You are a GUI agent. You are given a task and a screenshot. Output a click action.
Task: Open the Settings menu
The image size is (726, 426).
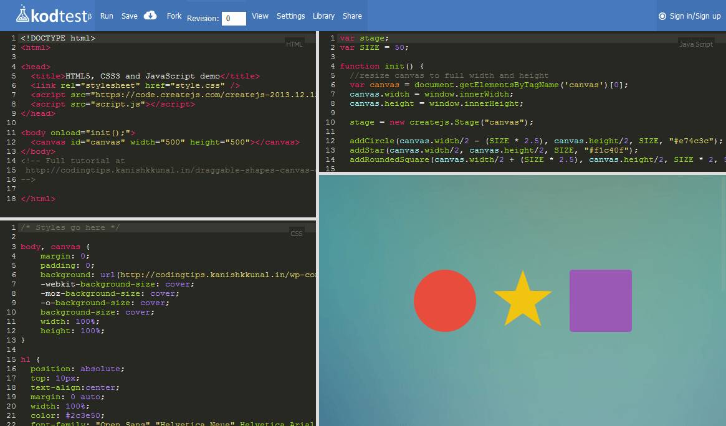(291, 16)
